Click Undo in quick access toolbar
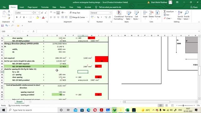The width and height of the screenshot is (201, 113). pos(7,26)
